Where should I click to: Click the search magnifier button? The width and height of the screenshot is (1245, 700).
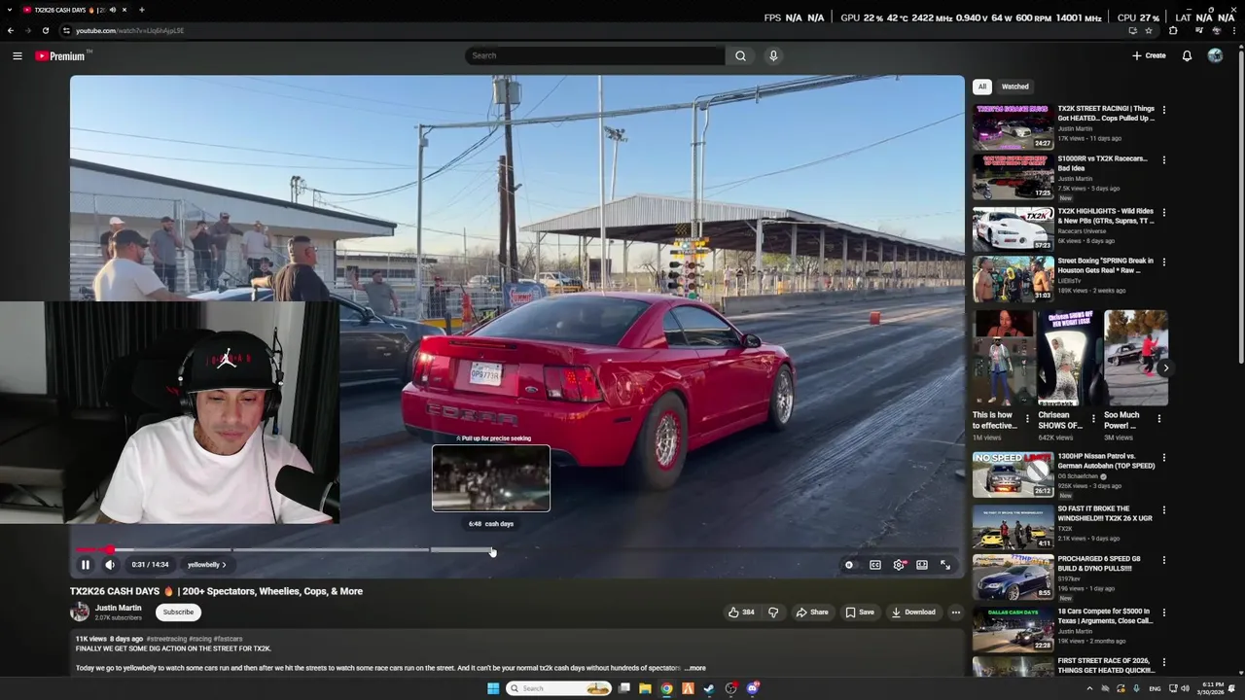coord(740,55)
